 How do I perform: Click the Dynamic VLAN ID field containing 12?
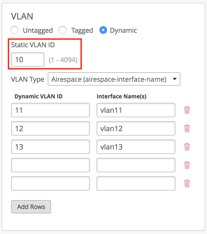pyautogui.click(x=51, y=129)
